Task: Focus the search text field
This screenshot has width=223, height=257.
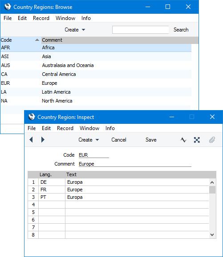Action: [x=140, y=30]
